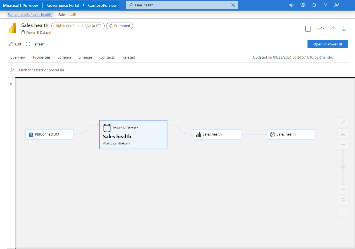Follow the Search results "sales health" breadcrumb
The height and width of the screenshot is (249, 355).
[x=30, y=14]
